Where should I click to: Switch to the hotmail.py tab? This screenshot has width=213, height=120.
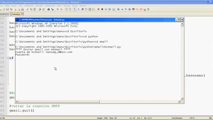click(x=16, y=14)
